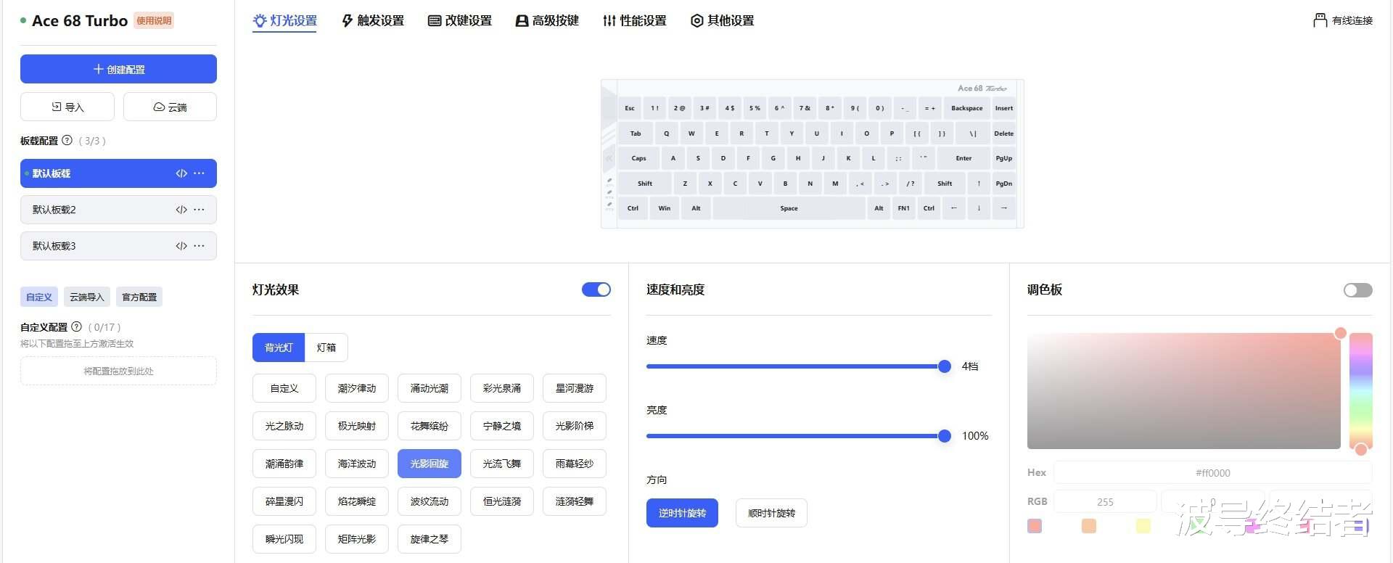Image resolution: width=1393 pixels, height=563 pixels.
Task: Click the Esc key on the keyboard preview
Action: [x=630, y=108]
